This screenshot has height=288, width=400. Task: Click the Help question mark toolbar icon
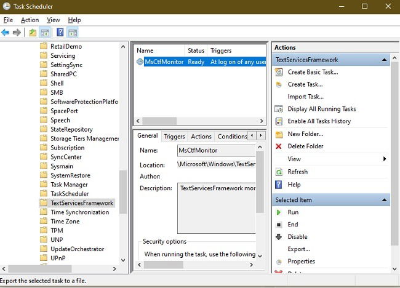[x=60, y=33]
